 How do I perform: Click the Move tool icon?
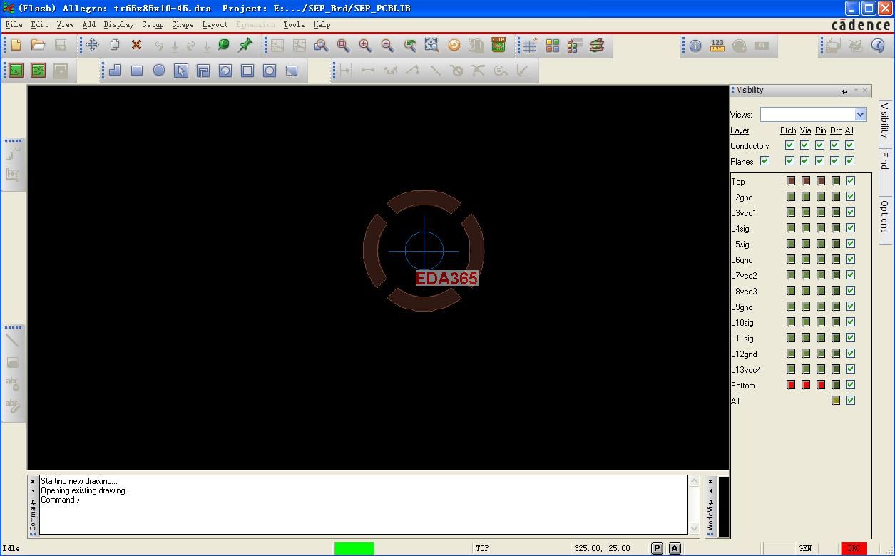[93, 45]
